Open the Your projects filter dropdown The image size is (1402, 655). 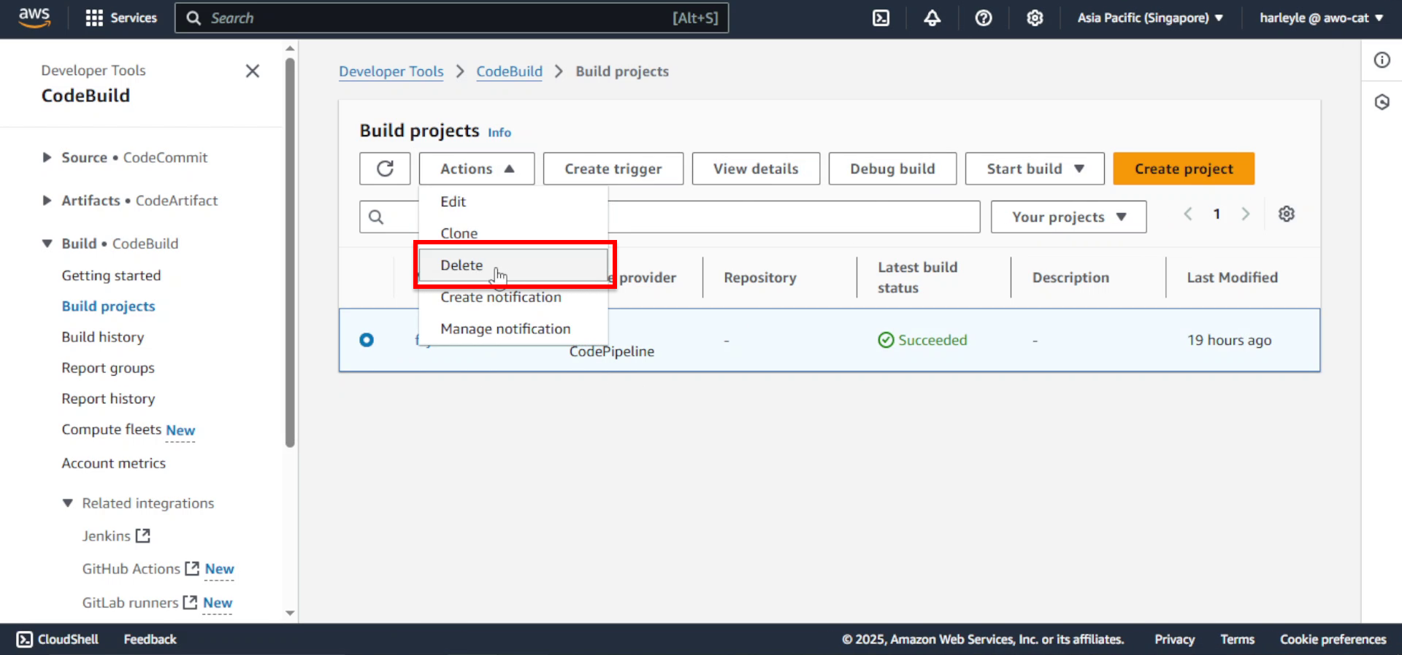[x=1069, y=217]
